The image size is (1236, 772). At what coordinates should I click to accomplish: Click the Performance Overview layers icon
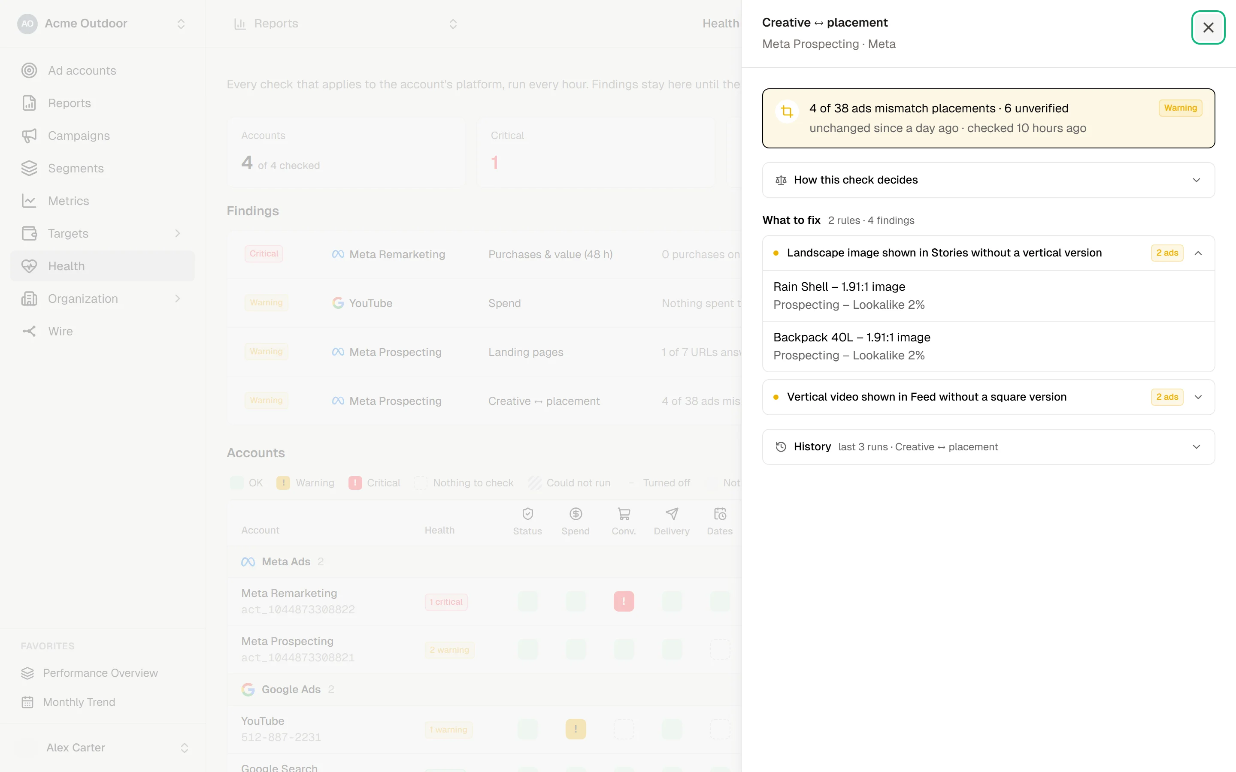tap(27, 673)
